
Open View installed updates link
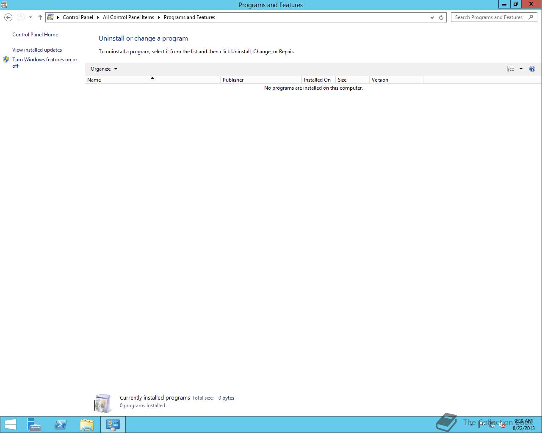coord(37,50)
